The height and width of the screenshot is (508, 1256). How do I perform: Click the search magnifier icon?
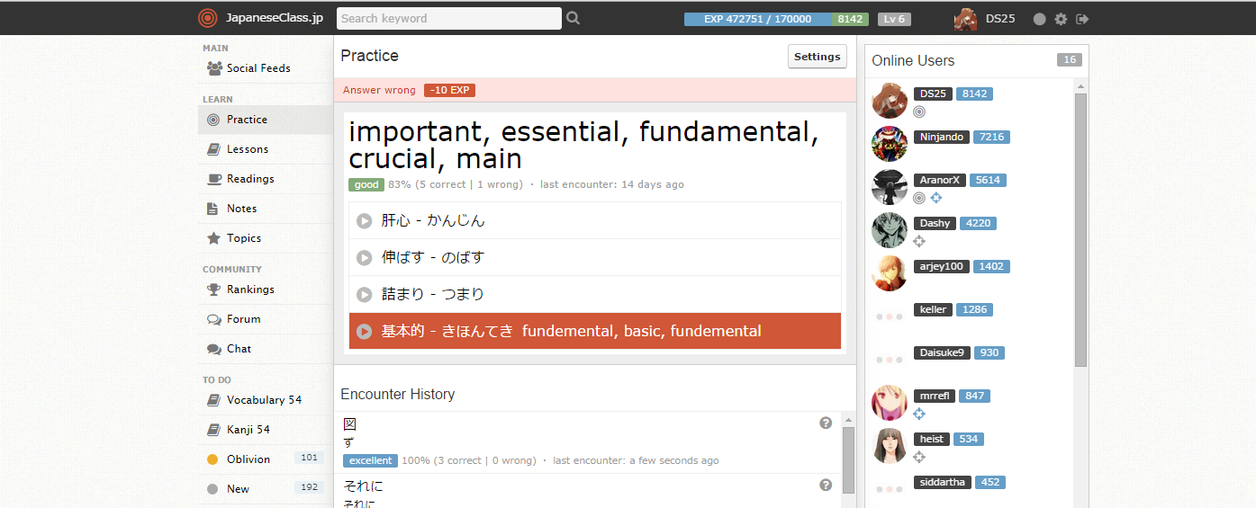click(x=574, y=18)
